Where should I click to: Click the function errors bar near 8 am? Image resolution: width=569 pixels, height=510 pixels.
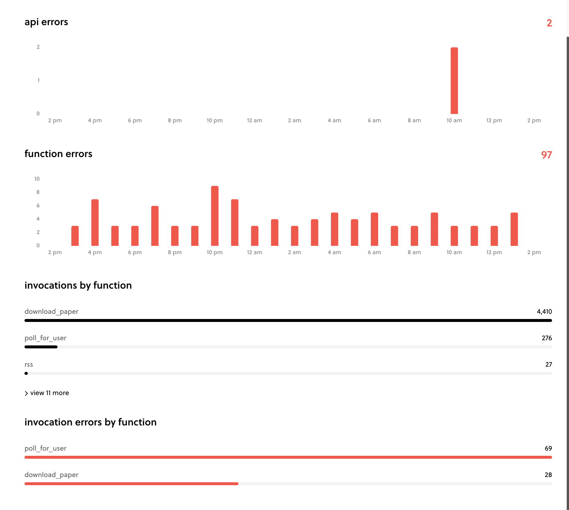pos(414,235)
